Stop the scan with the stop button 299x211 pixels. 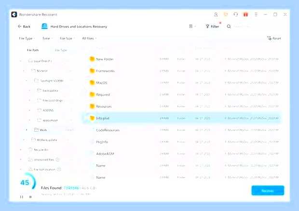click(30, 197)
